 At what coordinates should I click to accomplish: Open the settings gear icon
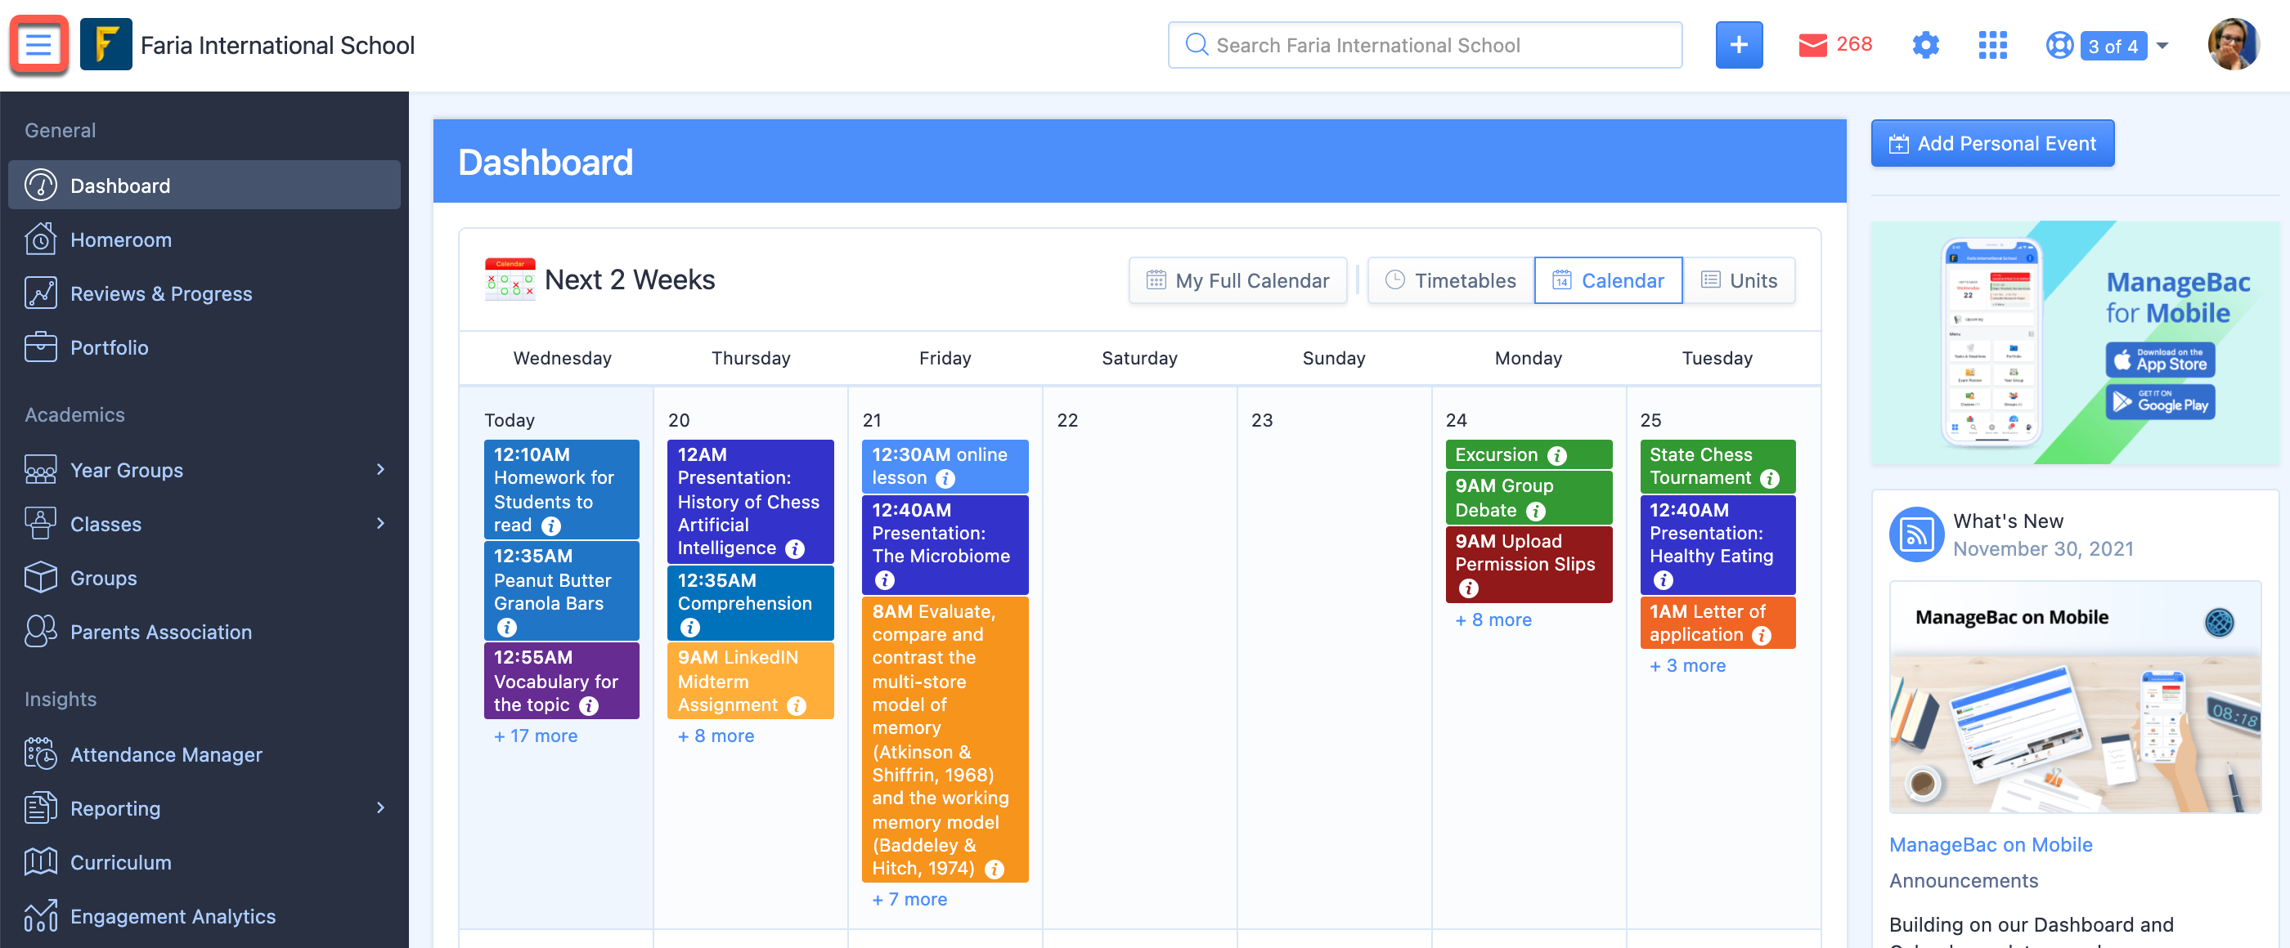pyautogui.click(x=1924, y=44)
